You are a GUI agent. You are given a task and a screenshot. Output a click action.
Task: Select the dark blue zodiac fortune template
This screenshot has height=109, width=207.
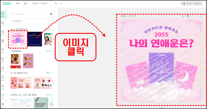[x=35, y=39]
